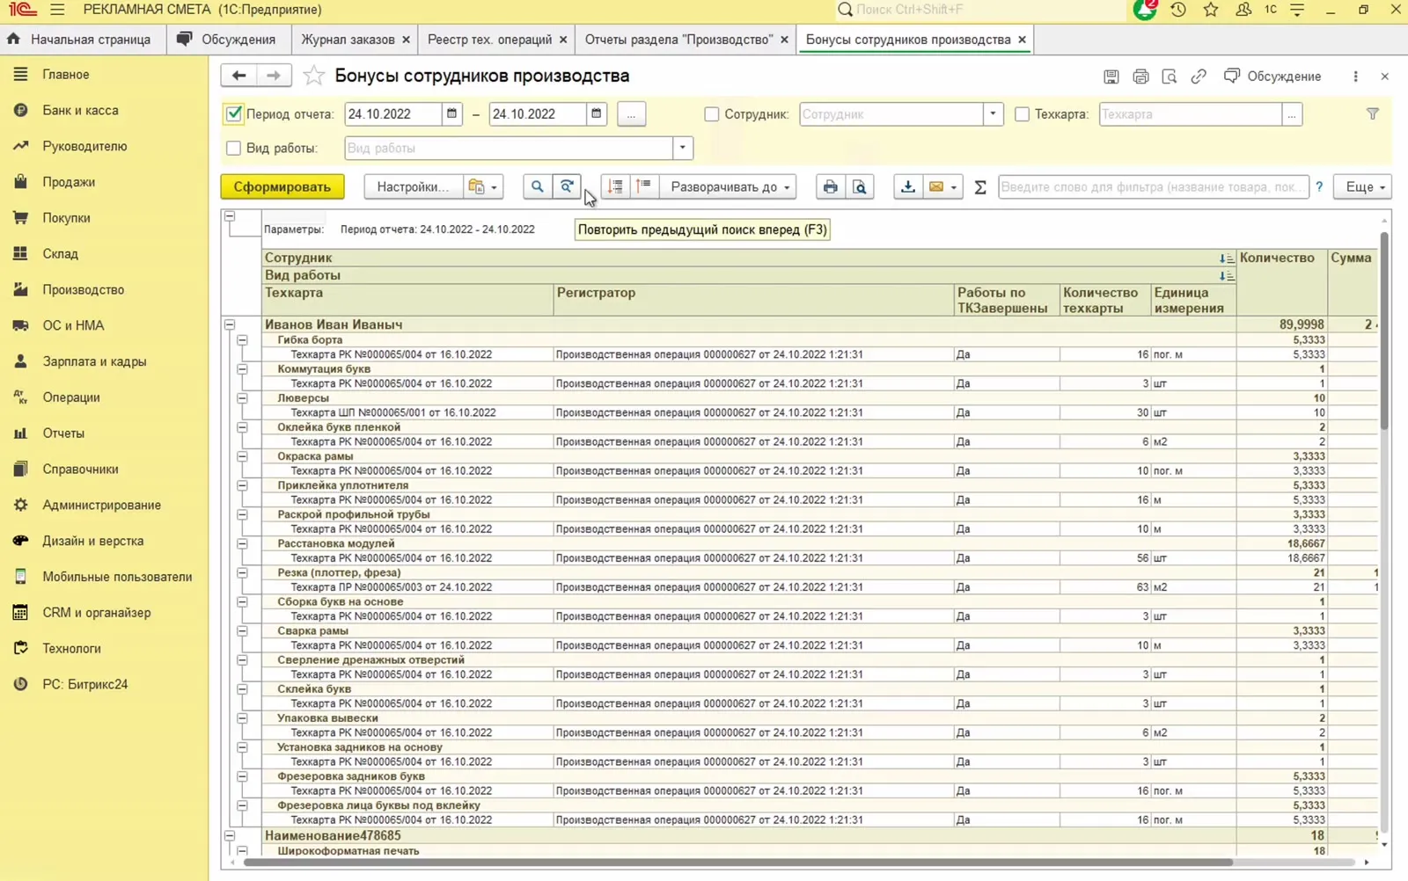Click the Сформировать button
This screenshot has width=1408, height=881.
pyautogui.click(x=282, y=186)
